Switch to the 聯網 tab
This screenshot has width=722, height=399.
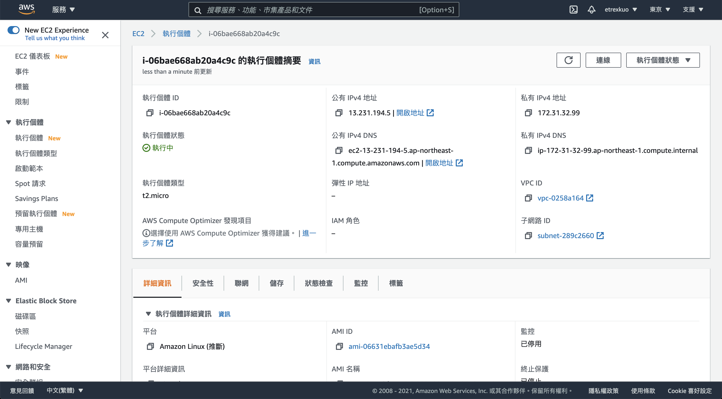(241, 283)
